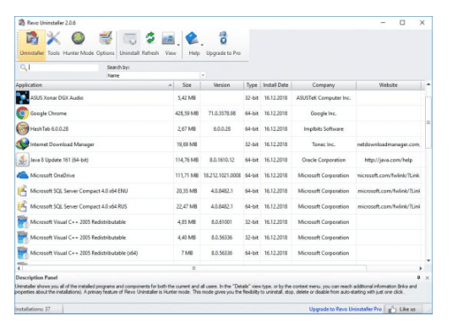Sort by the Type column header
This screenshot has height=327, width=458.
[252, 85]
